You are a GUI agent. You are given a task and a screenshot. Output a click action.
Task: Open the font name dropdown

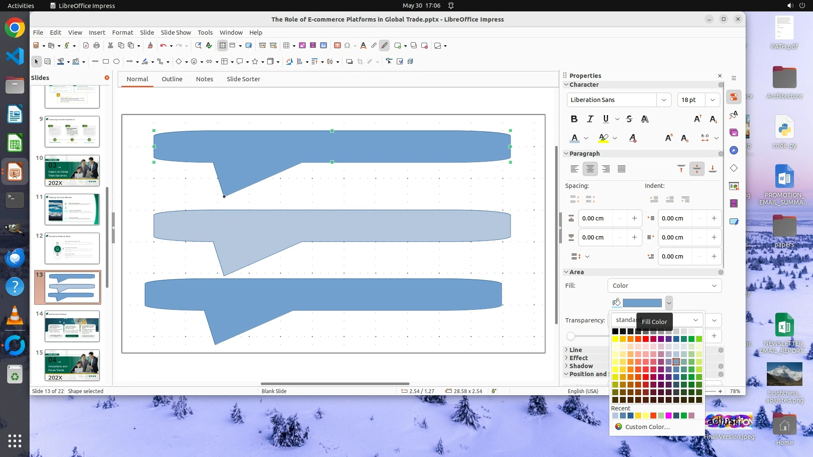(x=664, y=100)
